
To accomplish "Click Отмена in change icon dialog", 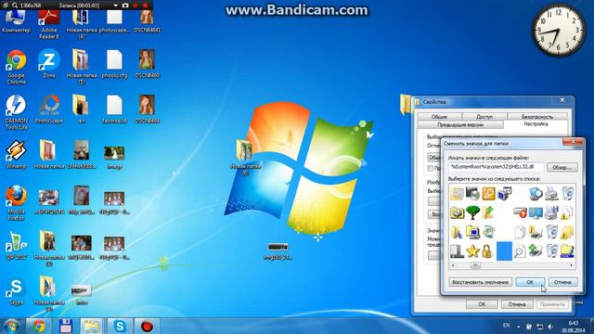I will [x=562, y=282].
